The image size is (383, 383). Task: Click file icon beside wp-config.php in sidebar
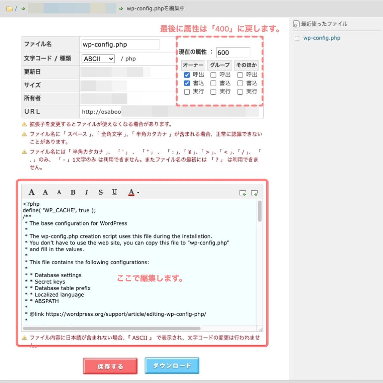click(297, 38)
